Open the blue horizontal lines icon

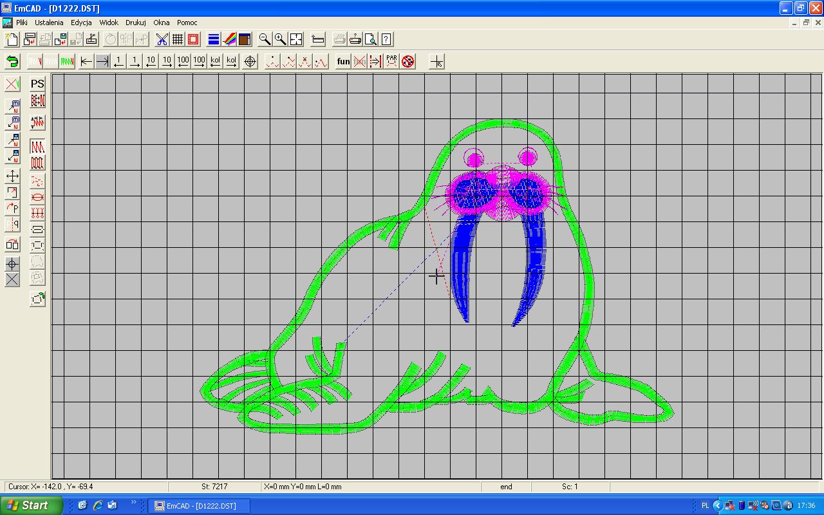click(214, 39)
